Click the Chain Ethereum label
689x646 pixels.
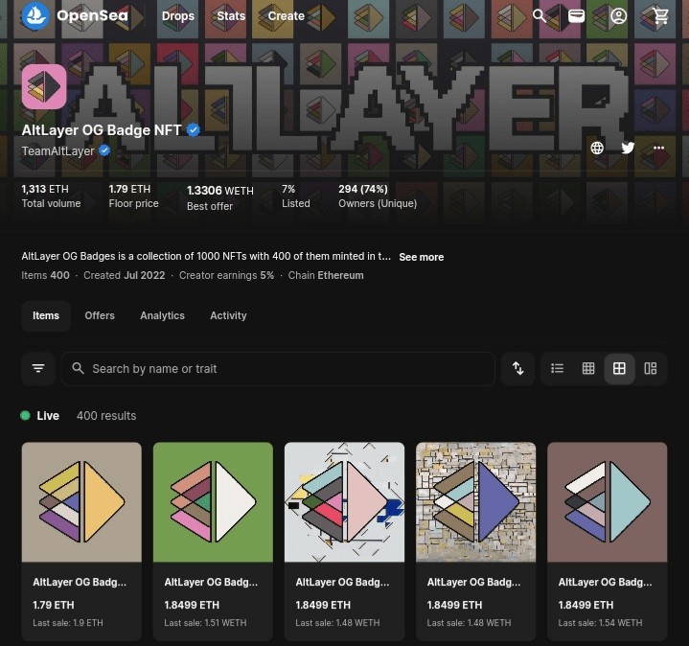[326, 275]
